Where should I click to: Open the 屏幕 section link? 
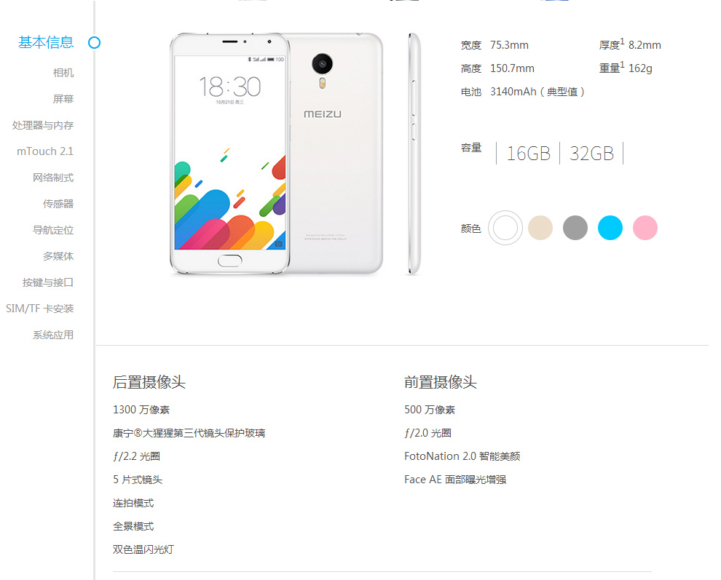(63, 99)
